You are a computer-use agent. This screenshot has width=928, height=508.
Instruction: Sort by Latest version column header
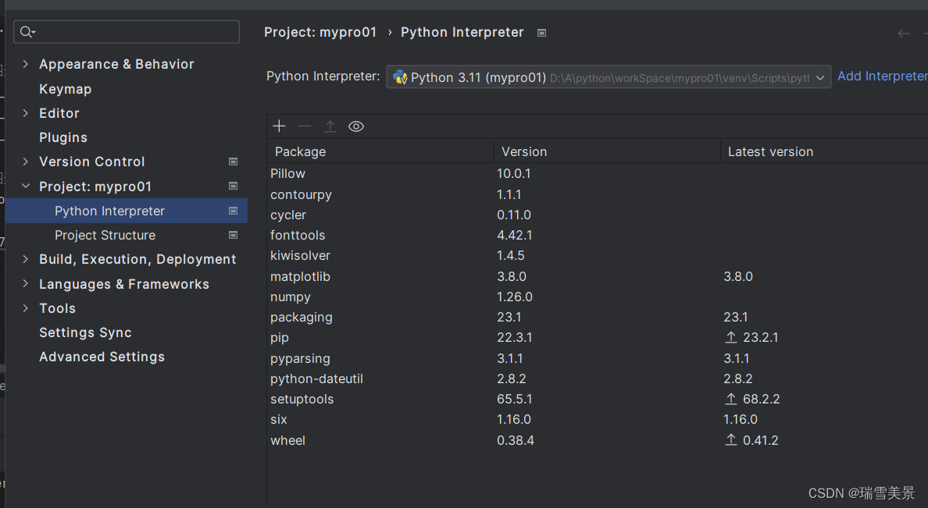point(824,151)
